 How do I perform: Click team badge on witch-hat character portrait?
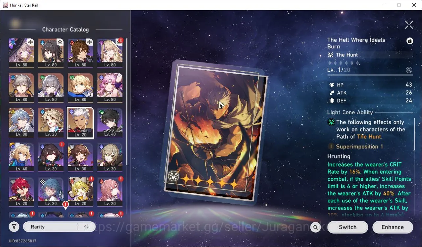click(30, 42)
